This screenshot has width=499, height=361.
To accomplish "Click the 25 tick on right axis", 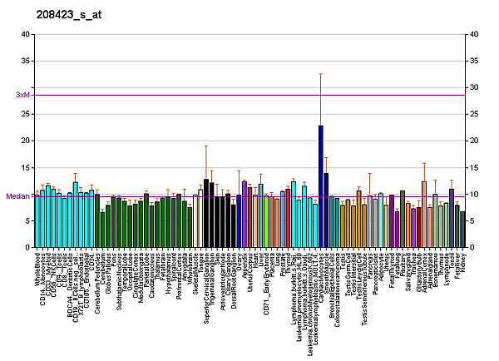I will pos(473,114).
